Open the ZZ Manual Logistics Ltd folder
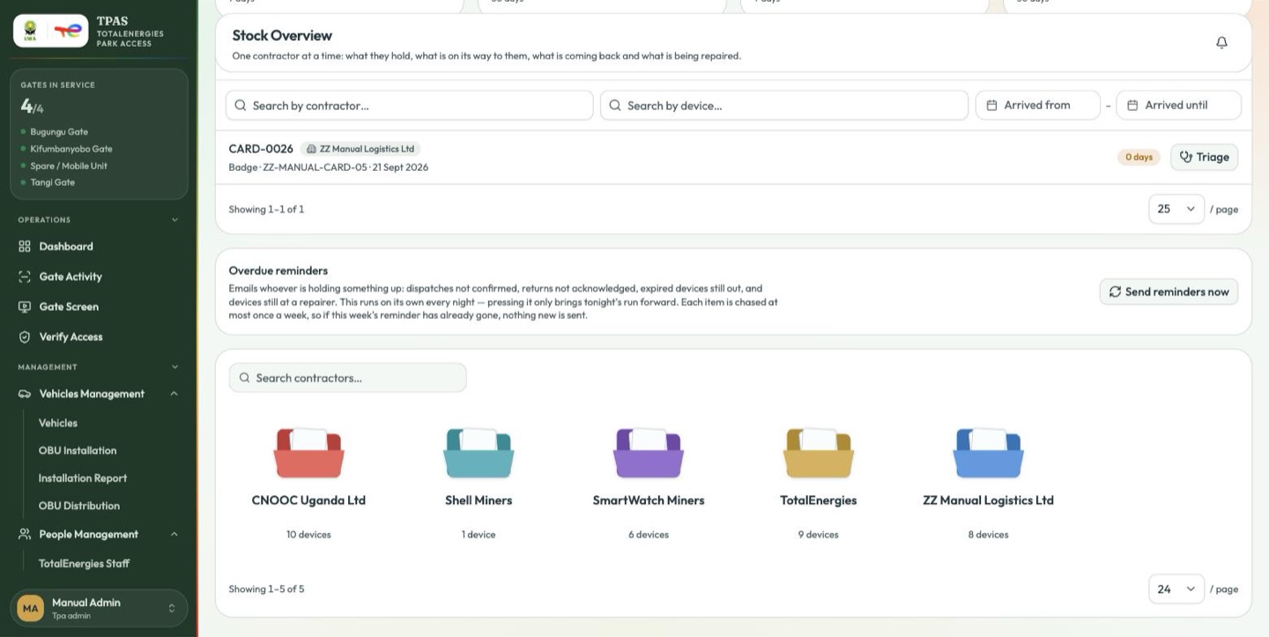1269x637 pixels. click(x=989, y=453)
